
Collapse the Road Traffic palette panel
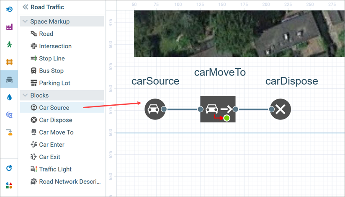tap(25, 7)
